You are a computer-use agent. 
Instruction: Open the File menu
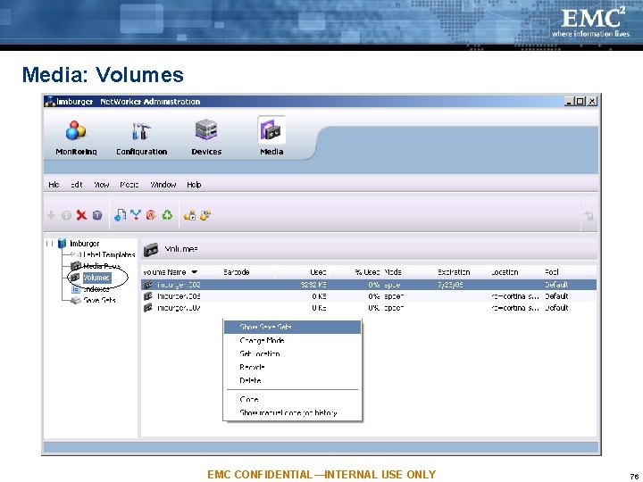[x=54, y=185]
